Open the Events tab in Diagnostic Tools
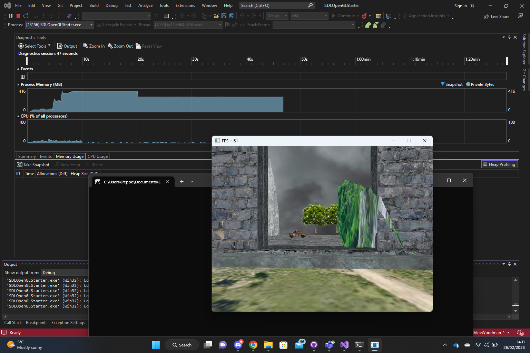The image size is (530, 353). click(46, 157)
